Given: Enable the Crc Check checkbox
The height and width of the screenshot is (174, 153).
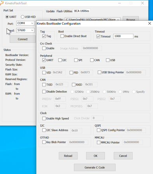Looking at the screenshot, I should 44,48.
